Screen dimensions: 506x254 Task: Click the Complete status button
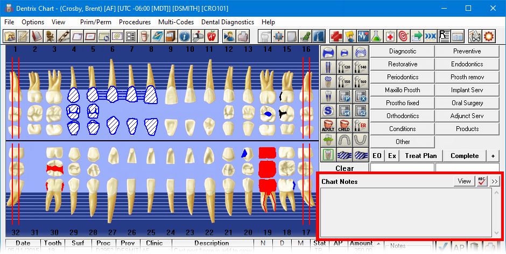coord(465,156)
